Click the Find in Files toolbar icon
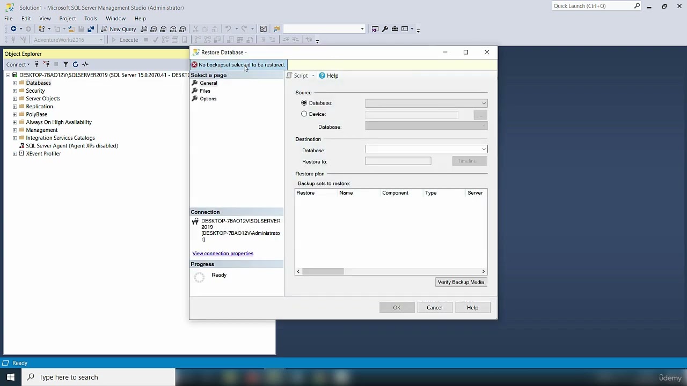687x386 pixels. tap(276, 29)
